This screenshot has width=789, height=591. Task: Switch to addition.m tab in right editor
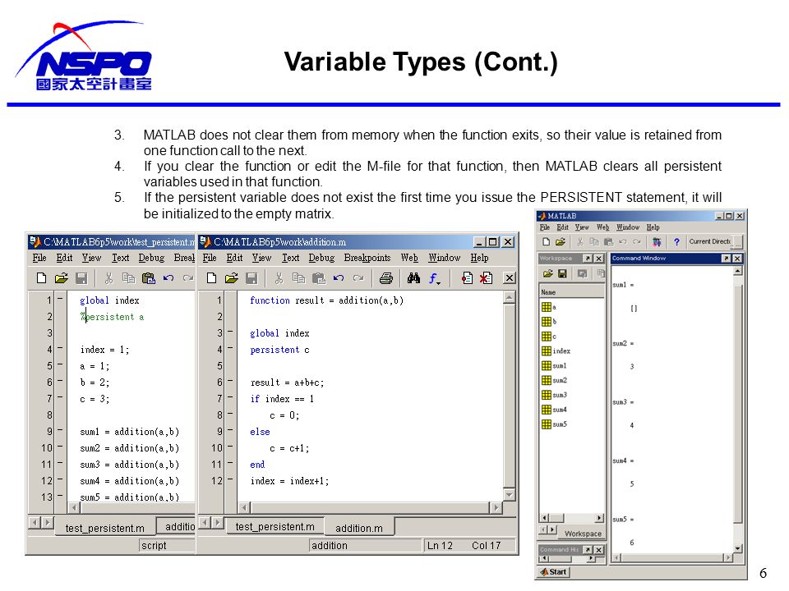(x=359, y=528)
